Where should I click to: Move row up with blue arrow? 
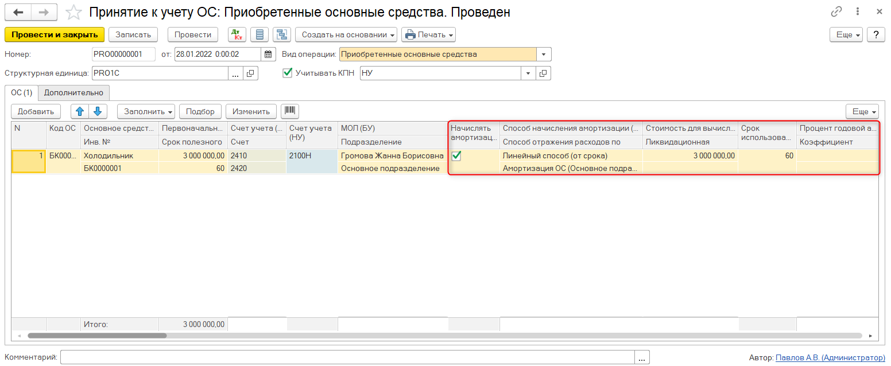tap(80, 111)
